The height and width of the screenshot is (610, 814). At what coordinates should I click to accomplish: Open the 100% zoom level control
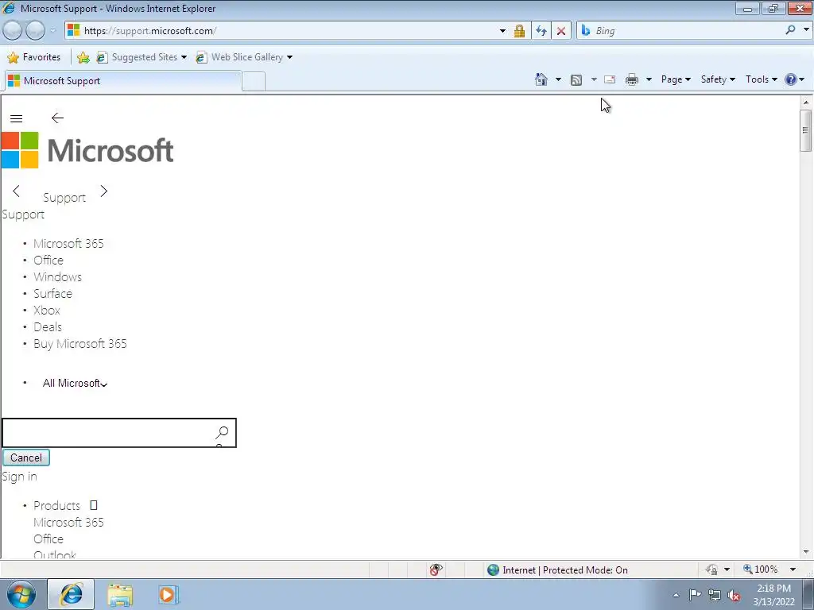coord(769,569)
